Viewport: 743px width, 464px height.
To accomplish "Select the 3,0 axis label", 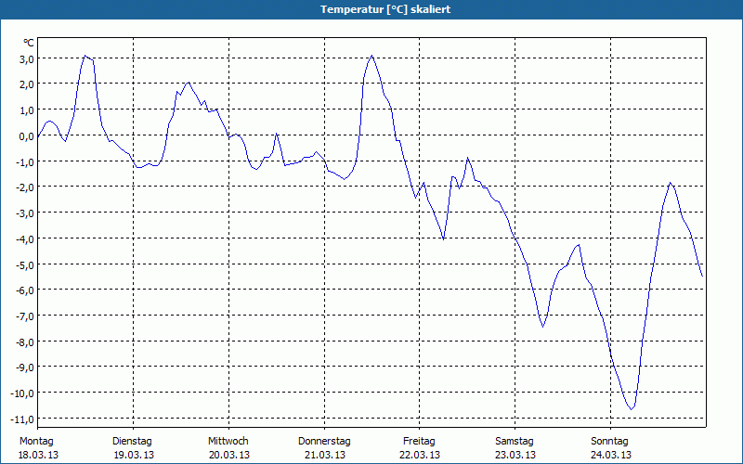I will [27, 59].
